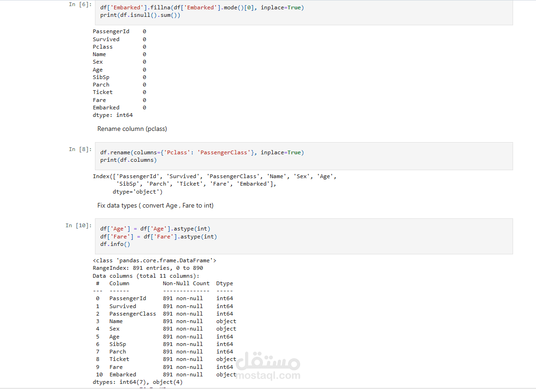Select 'Fare 0' line in null-count output
536x389 pixels.
[x=119, y=100]
